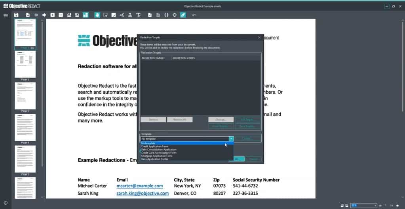Choose 'Credit Application Form' template
Image resolution: width=405 pixels, height=209 pixels.
pos(187,146)
